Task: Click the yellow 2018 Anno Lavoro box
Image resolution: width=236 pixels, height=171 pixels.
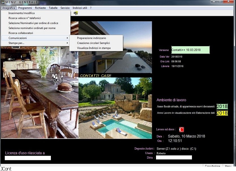Action: click(x=222, y=113)
